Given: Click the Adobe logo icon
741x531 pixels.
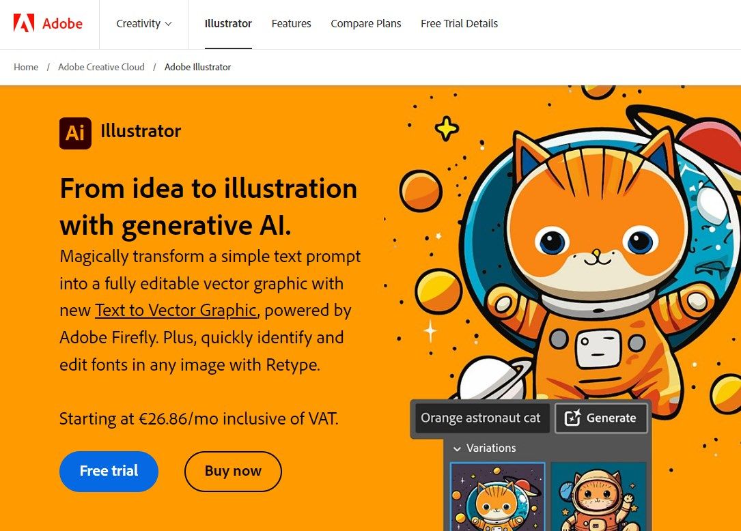Looking at the screenshot, I should (x=24, y=23).
